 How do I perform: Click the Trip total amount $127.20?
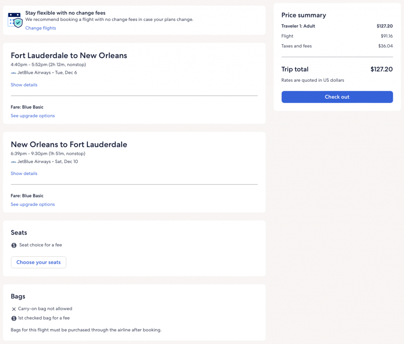[382, 70]
